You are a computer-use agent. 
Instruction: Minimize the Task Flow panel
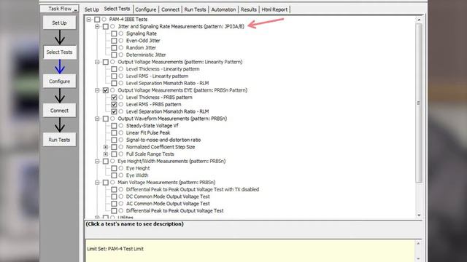click(76, 9)
